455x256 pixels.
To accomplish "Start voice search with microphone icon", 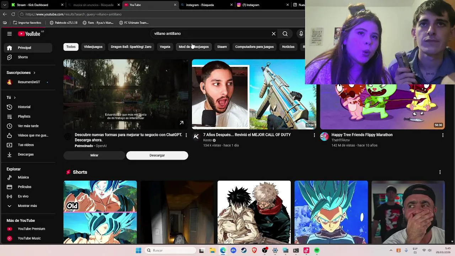I will pyautogui.click(x=301, y=34).
